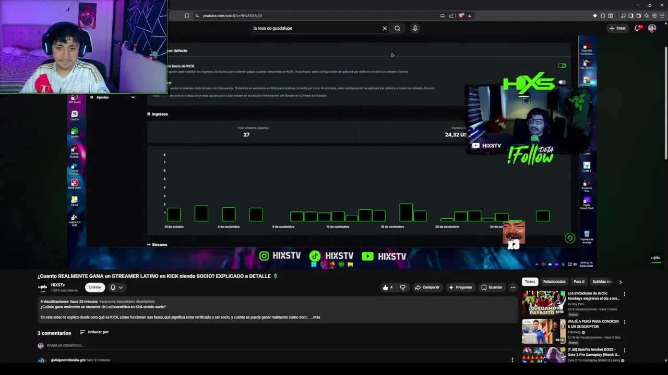Image resolution: width=668 pixels, height=375 pixels.
Task: Open Yo Soy Perú channel link
Action: click(577, 304)
